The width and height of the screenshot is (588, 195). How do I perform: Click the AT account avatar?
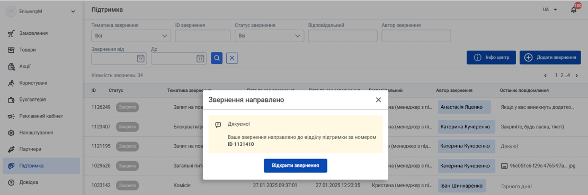pos(11,11)
